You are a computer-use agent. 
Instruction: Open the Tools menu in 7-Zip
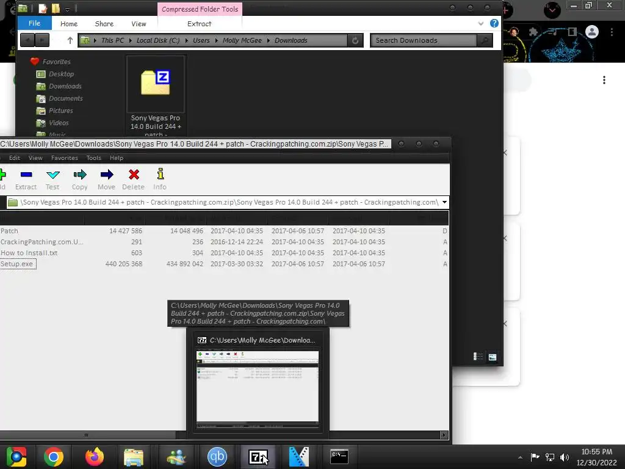94,158
